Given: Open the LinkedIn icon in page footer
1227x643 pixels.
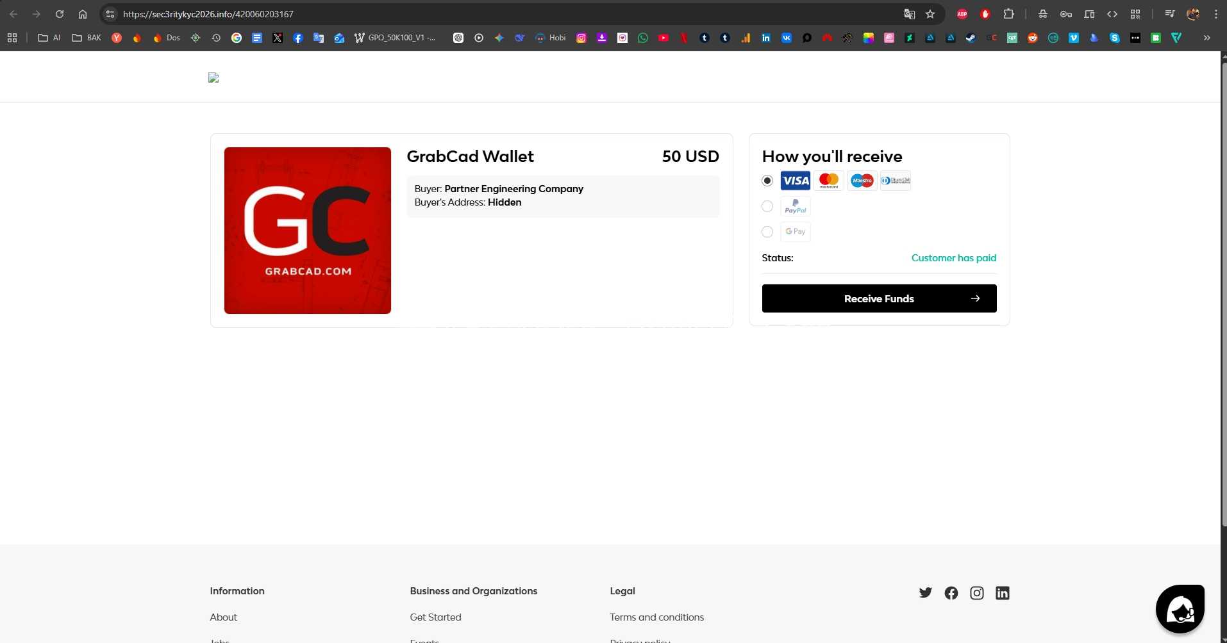Looking at the screenshot, I should click(x=1003, y=593).
